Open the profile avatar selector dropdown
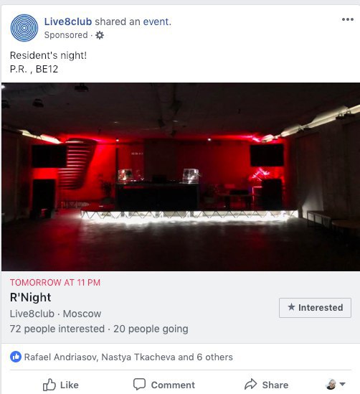Image resolution: width=360 pixels, height=394 pixels. [x=336, y=385]
